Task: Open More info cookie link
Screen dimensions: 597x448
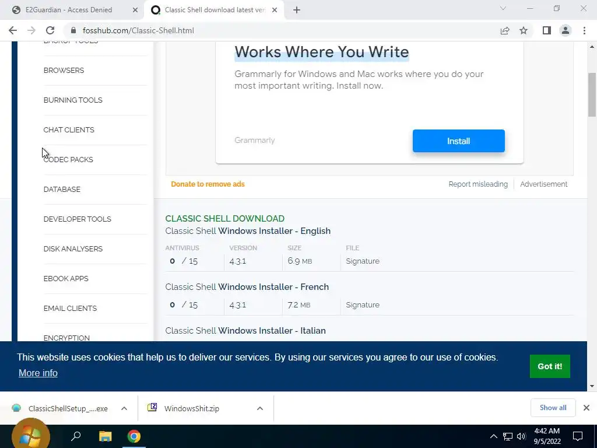Action: click(x=38, y=373)
